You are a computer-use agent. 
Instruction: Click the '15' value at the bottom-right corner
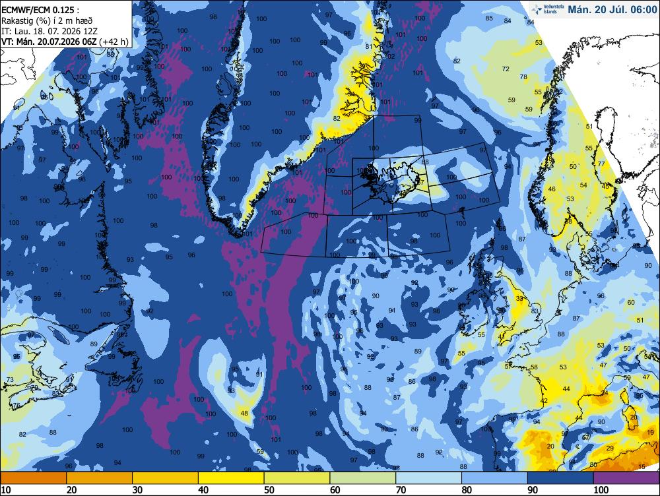tap(642, 466)
